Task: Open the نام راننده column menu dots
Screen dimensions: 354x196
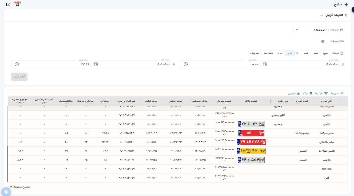Action: [x=271, y=101]
